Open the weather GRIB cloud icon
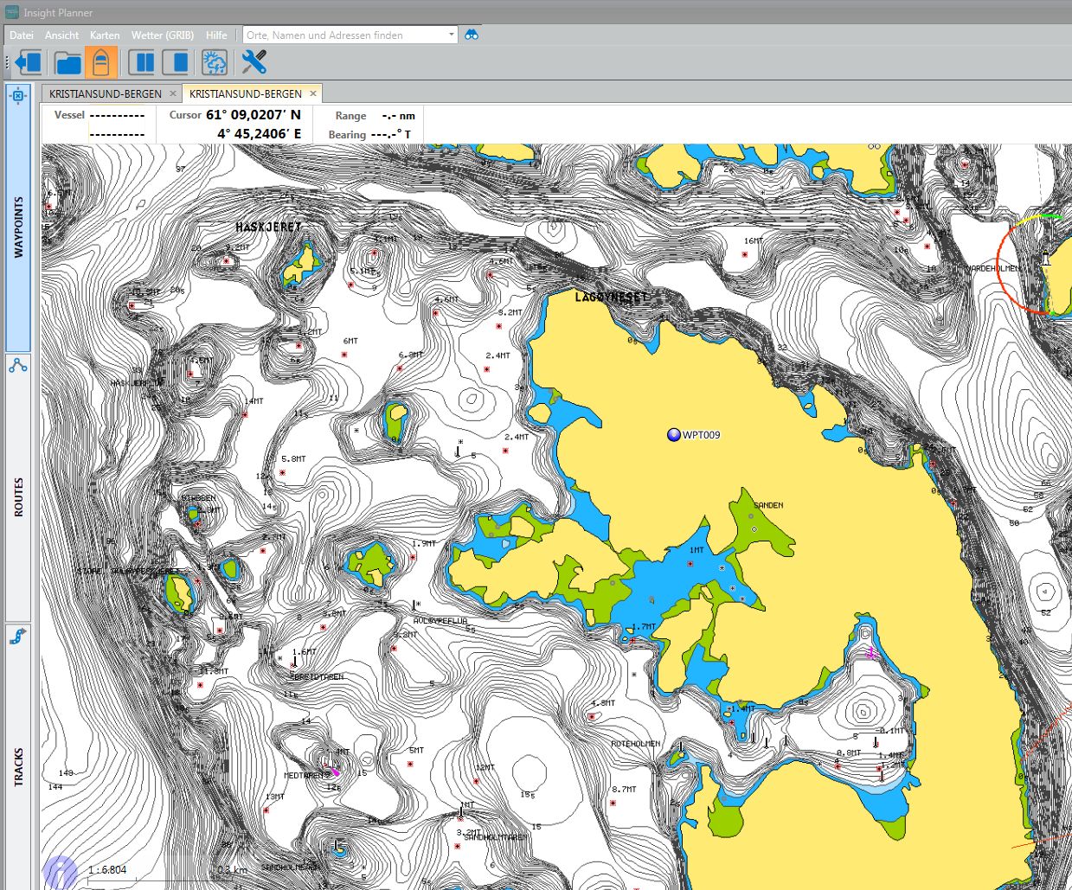1072x890 pixels. [x=214, y=62]
